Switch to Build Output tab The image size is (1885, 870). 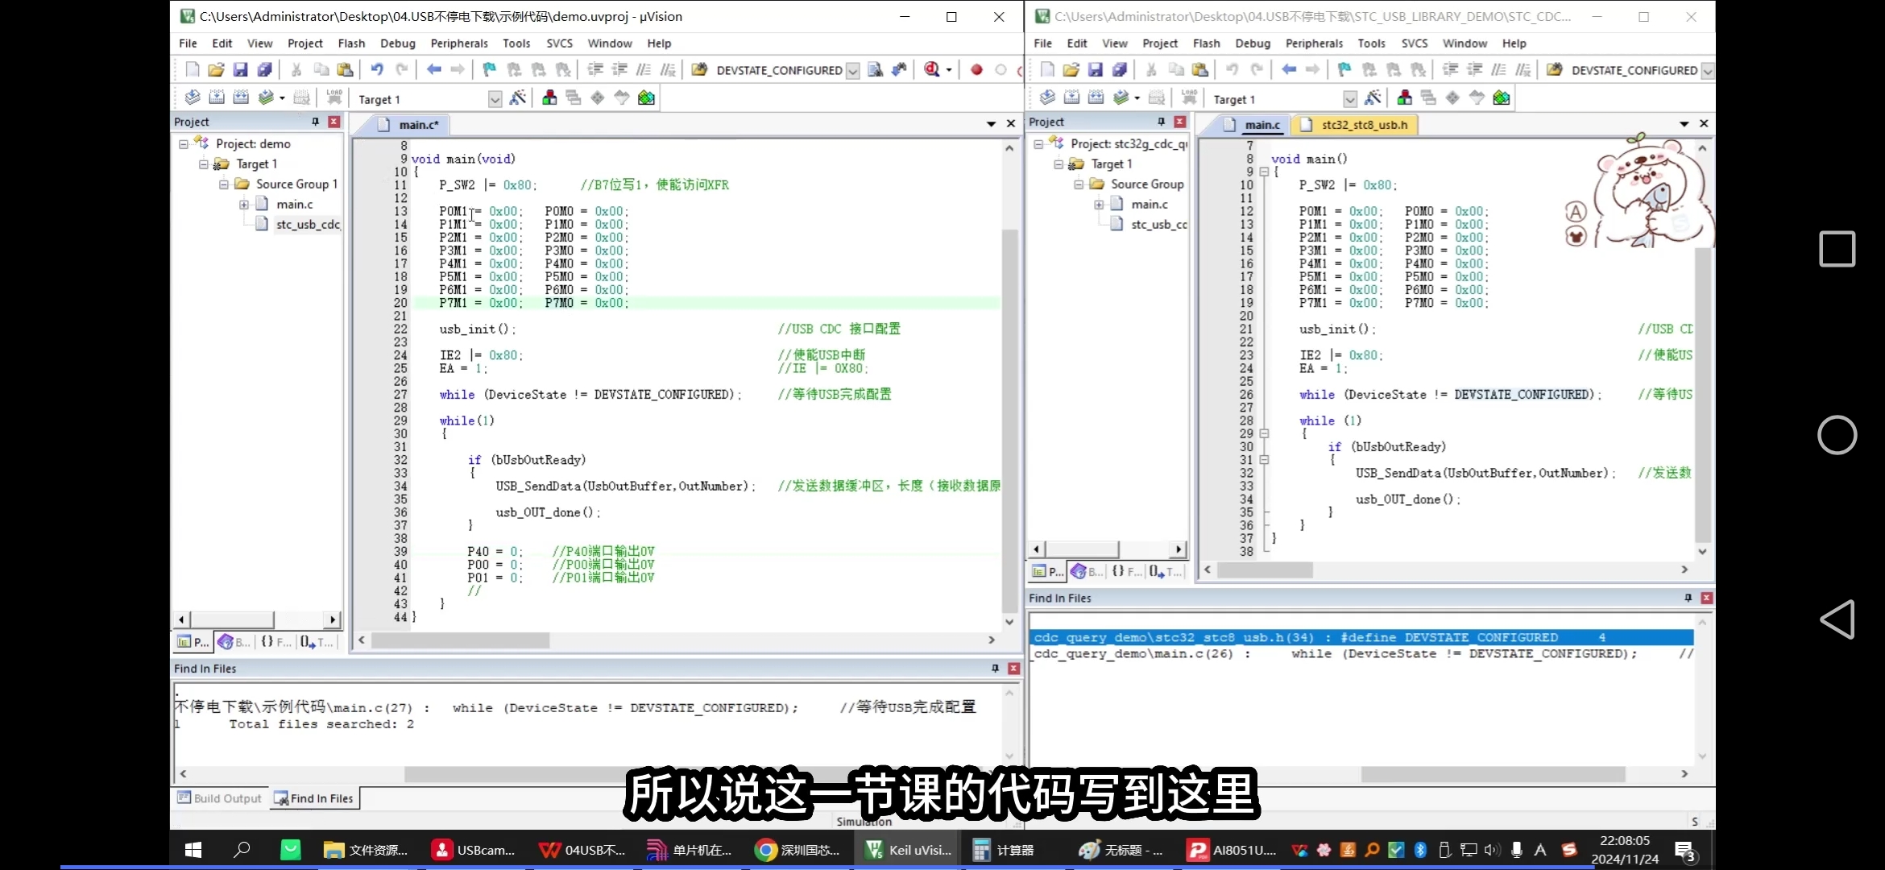(x=219, y=798)
